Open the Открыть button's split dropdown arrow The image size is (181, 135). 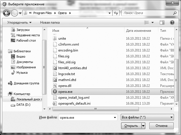tap(143, 126)
